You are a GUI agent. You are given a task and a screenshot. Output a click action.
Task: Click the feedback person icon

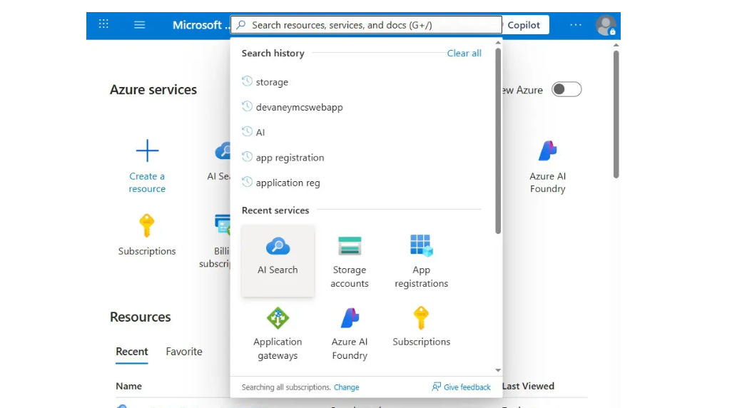coord(436,387)
